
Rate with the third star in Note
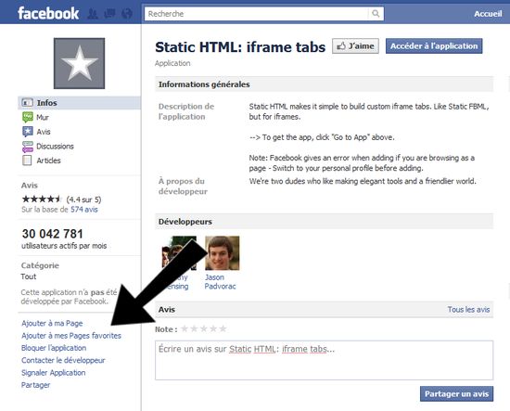204,329
